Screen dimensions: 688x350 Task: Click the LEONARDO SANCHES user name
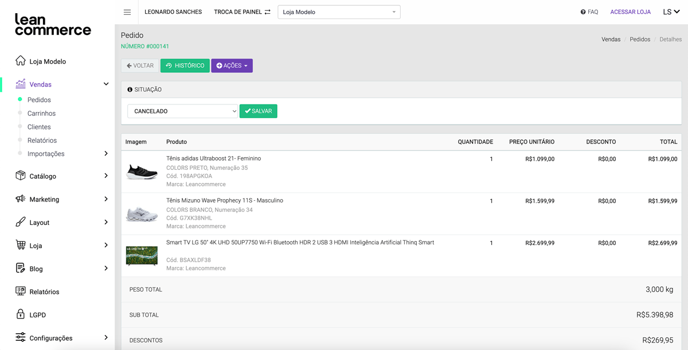coord(173,12)
